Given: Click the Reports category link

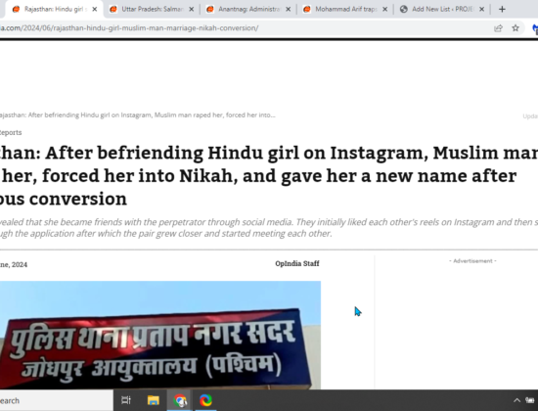Looking at the screenshot, I should point(11,132).
